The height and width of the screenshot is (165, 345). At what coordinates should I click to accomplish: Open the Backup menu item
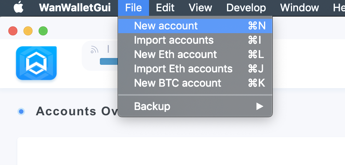[x=195, y=107]
